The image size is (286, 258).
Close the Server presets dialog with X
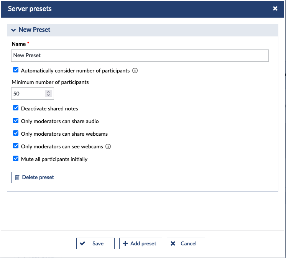(x=275, y=8)
